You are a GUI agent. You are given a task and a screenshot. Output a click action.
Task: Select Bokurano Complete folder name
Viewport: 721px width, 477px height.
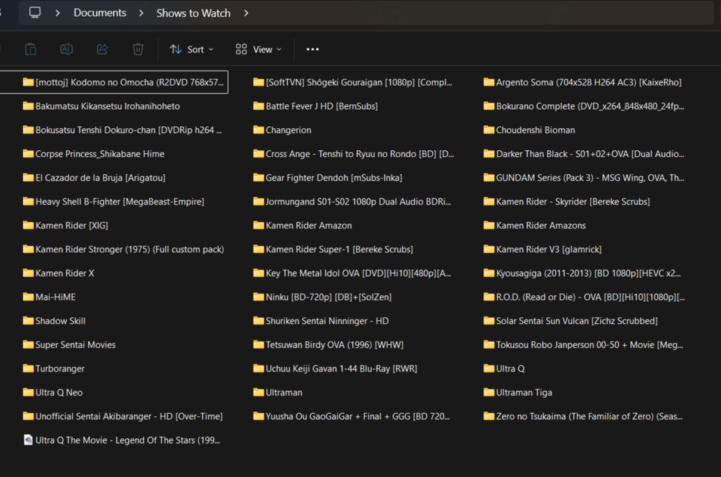click(x=590, y=106)
